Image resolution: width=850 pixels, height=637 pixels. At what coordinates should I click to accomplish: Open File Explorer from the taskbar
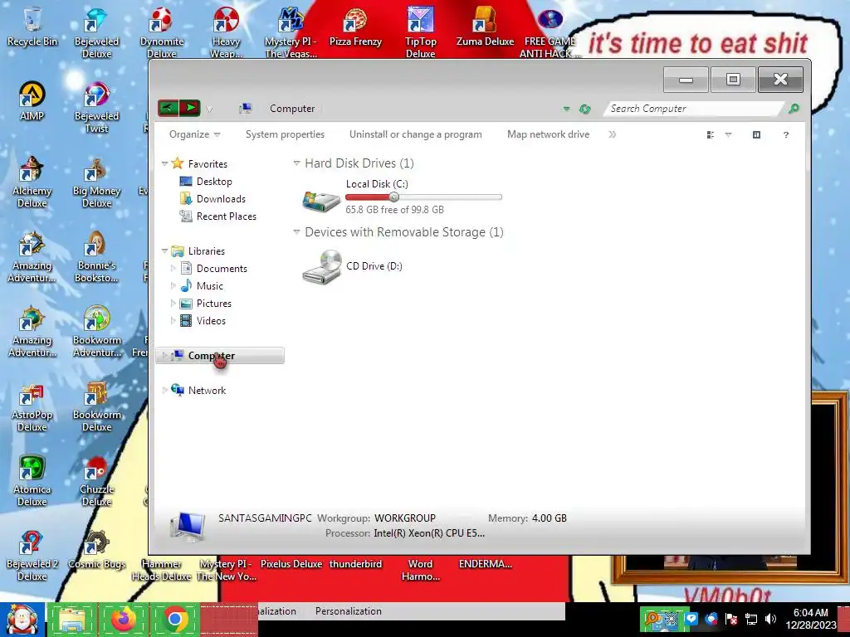pyautogui.click(x=72, y=620)
